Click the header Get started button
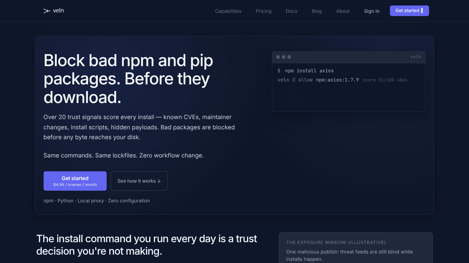 [409, 11]
